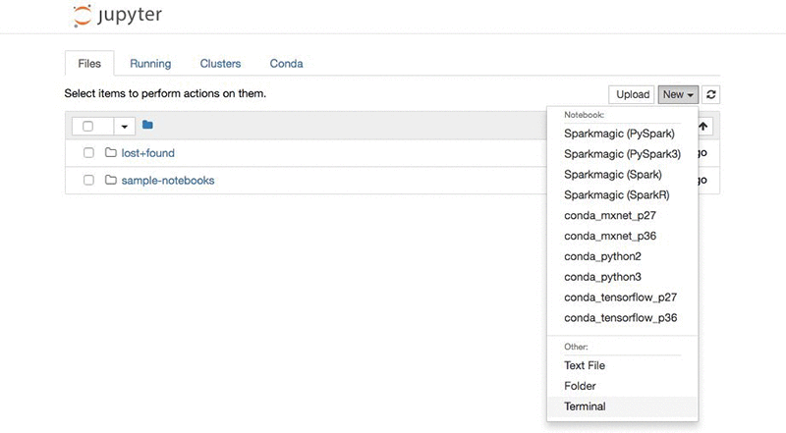Check the lost+found folder checkbox
Screen dimensions: 786x433
(88, 153)
